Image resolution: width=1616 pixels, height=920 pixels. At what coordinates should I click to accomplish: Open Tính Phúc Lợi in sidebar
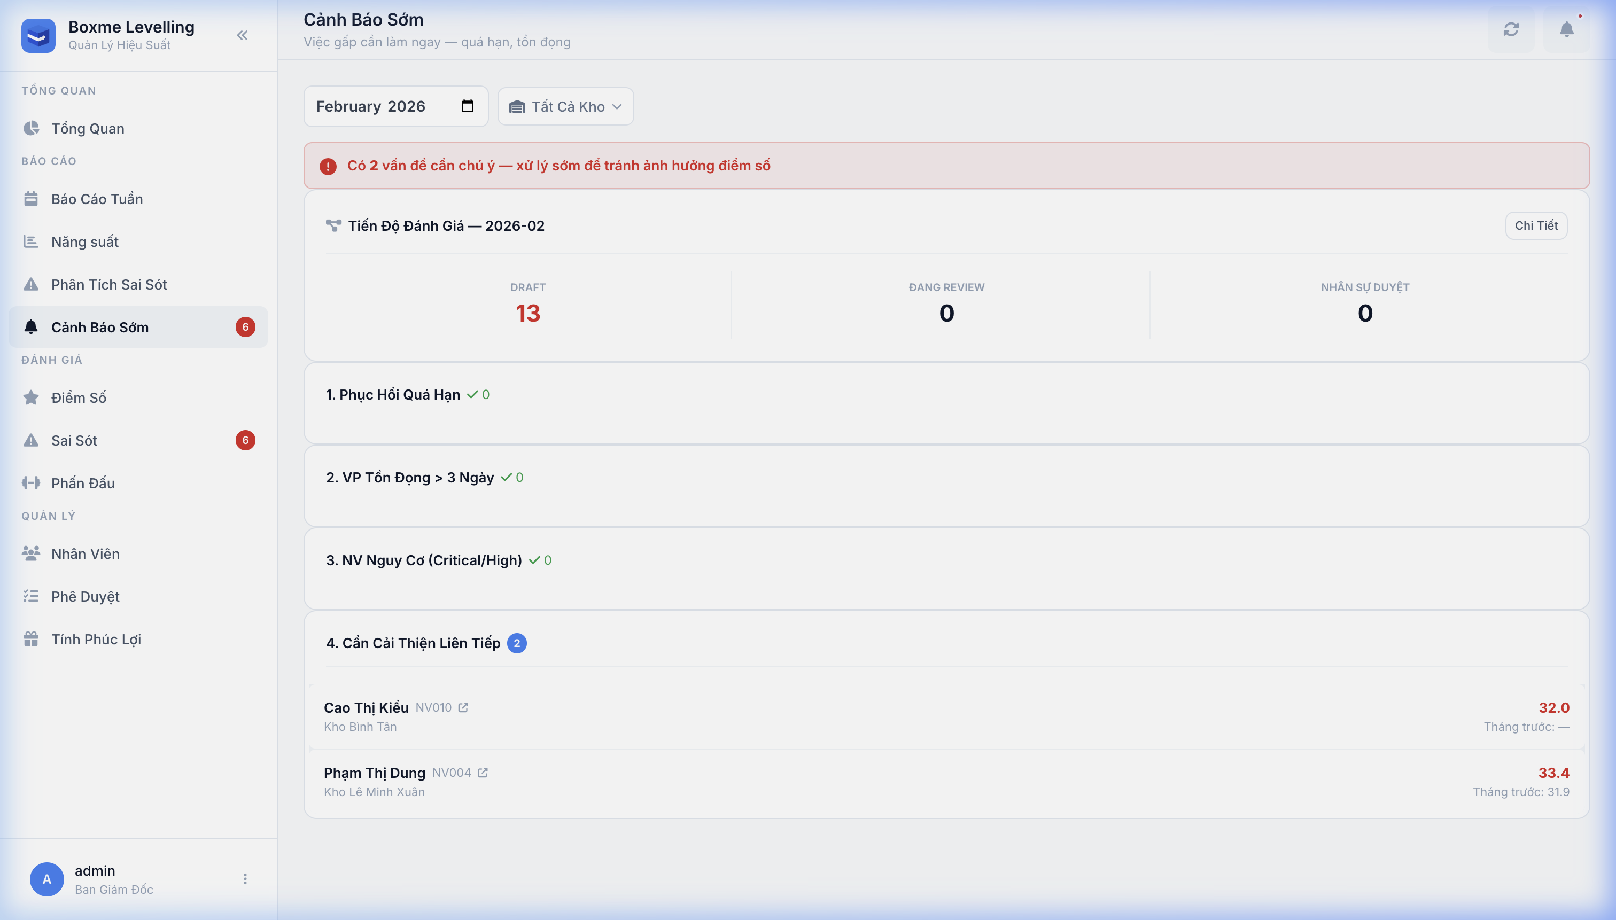pyautogui.click(x=96, y=640)
